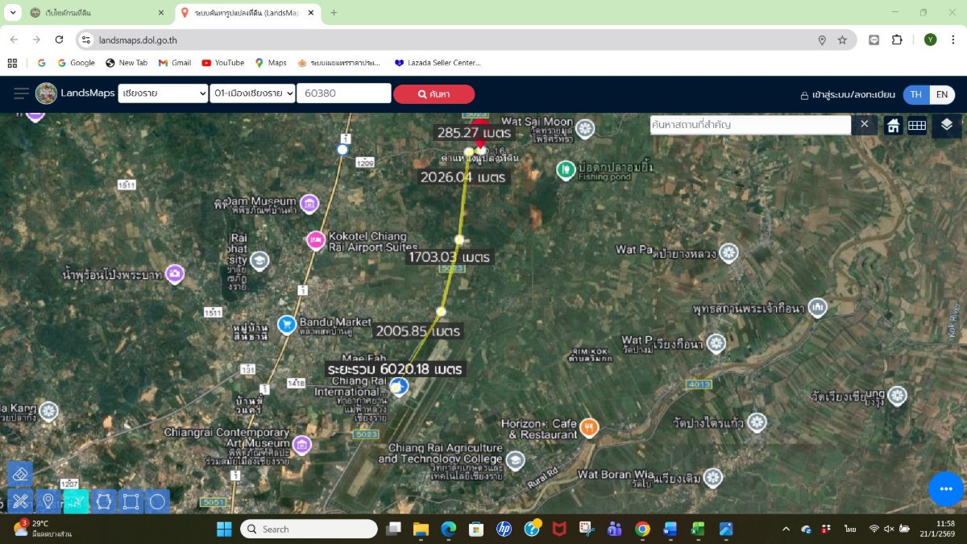Select the location pin marker tool
967x544 pixels.
[48, 502]
